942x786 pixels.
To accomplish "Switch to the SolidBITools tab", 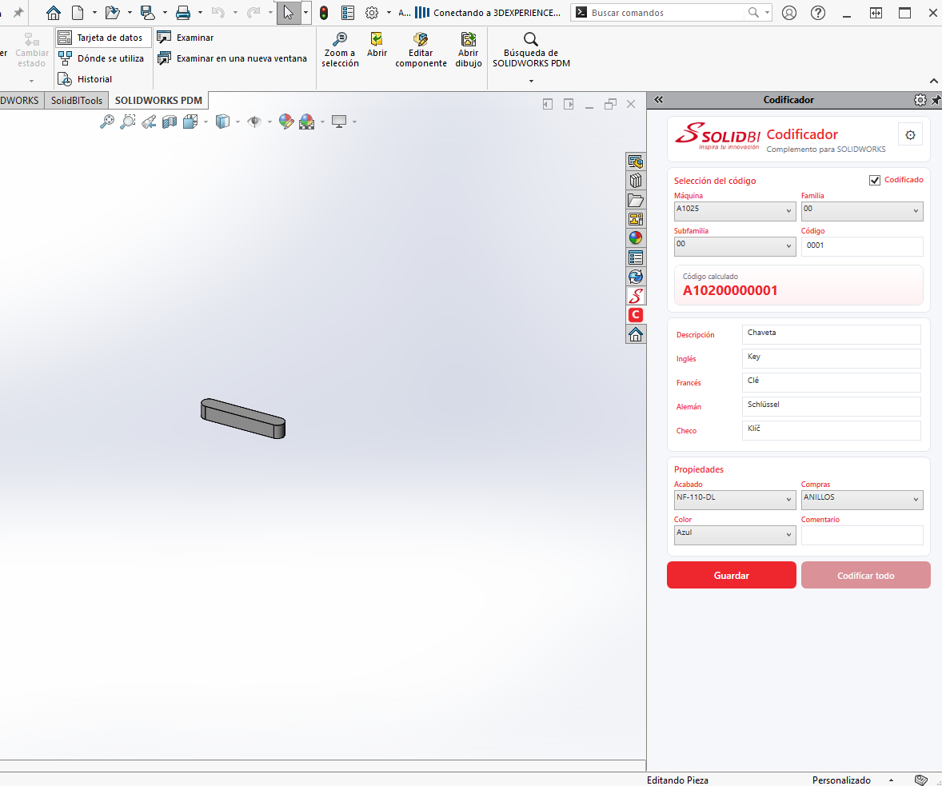I will [x=76, y=101].
